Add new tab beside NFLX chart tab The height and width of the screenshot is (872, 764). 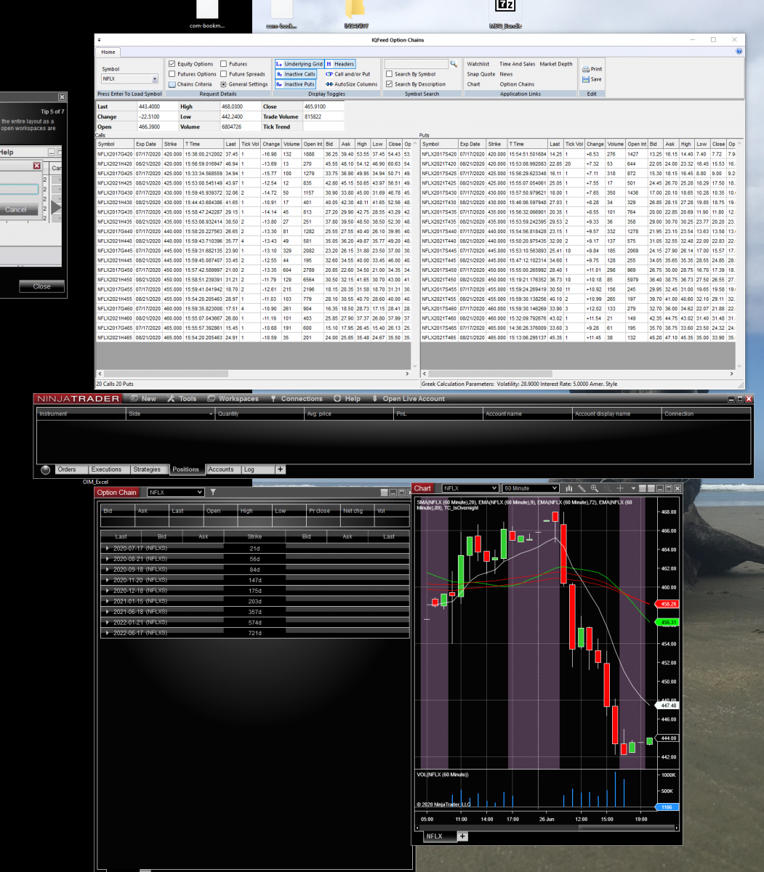coord(462,836)
